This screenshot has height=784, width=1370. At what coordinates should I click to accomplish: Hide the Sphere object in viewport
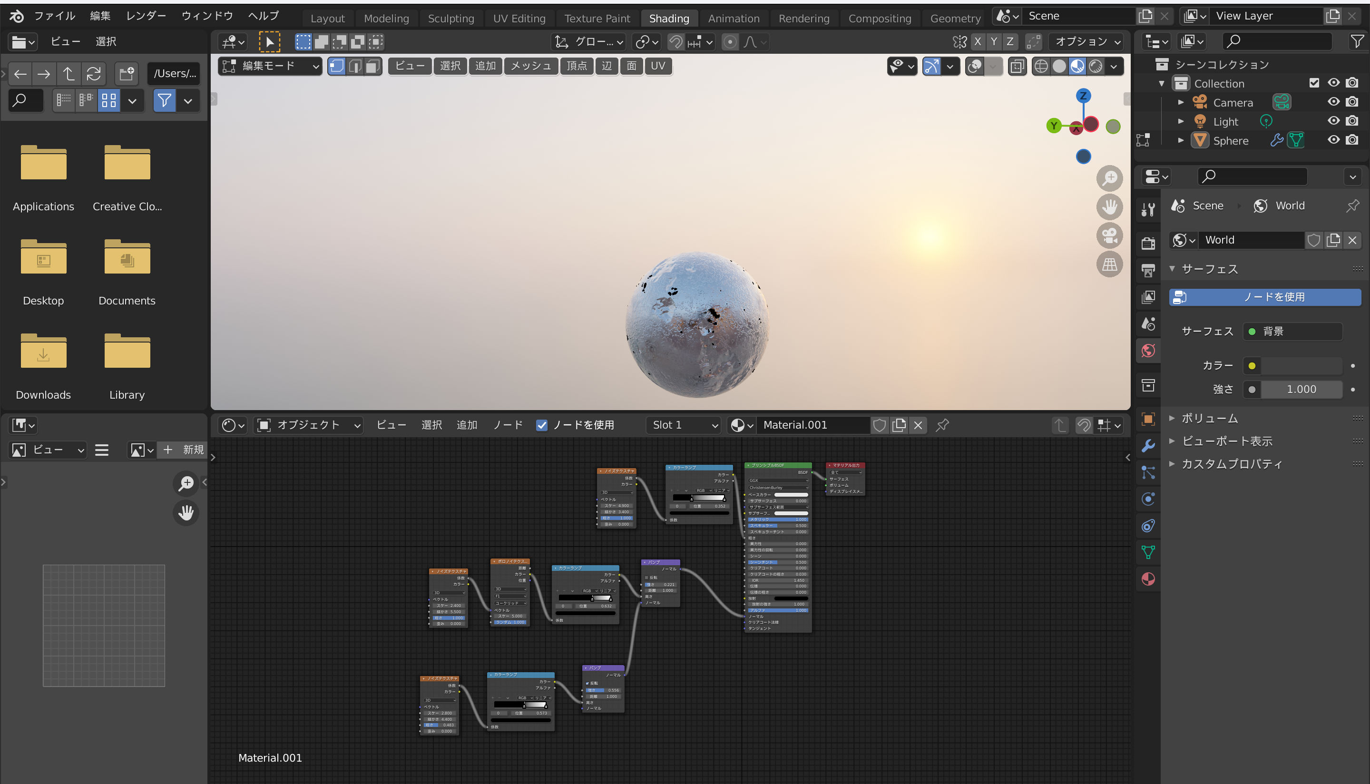click(1333, 140)
